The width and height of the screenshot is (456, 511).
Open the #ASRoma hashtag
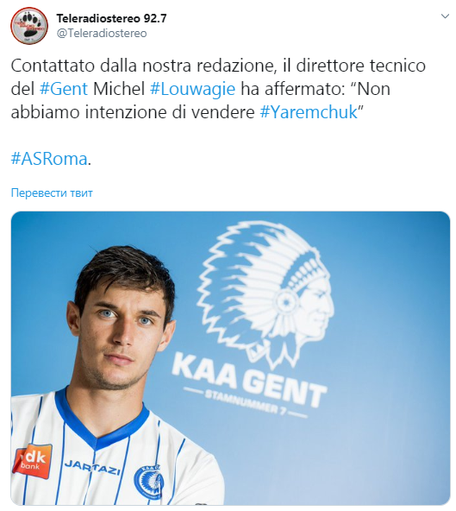tap(49, 159)
